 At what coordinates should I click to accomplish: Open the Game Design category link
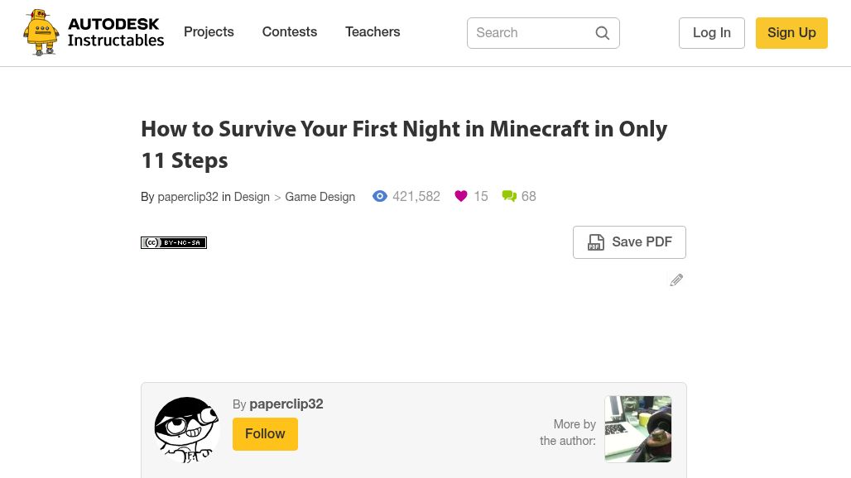click(x=320, y=197)
